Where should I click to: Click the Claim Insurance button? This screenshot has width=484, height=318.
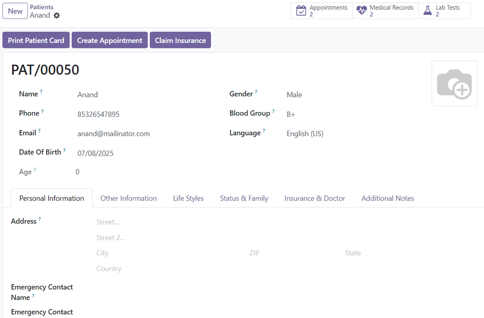[180, 40]
